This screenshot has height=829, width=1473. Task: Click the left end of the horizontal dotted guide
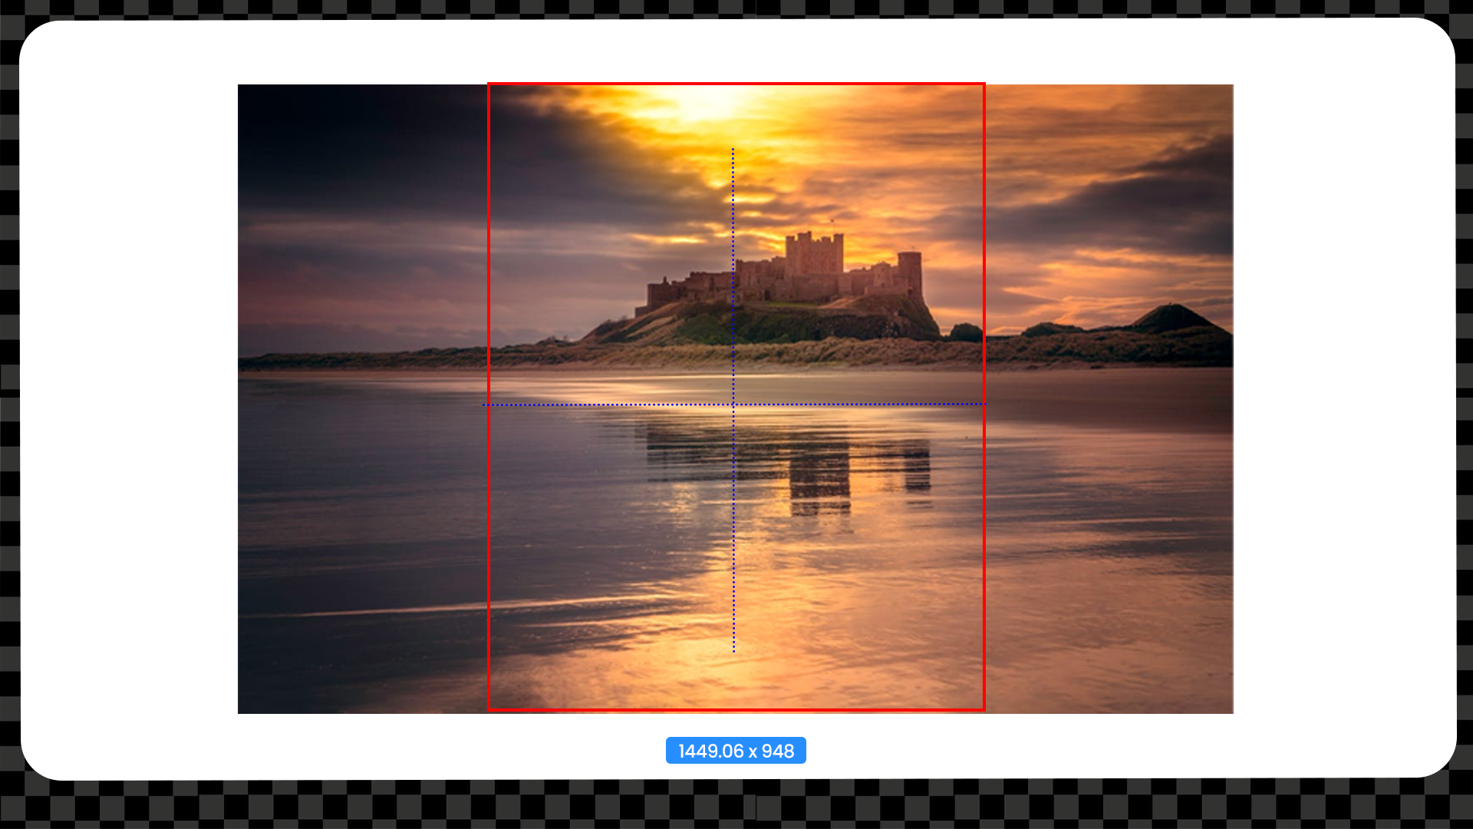484,405
